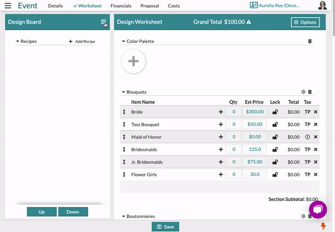Click the Up button

[x=42, y=212]
